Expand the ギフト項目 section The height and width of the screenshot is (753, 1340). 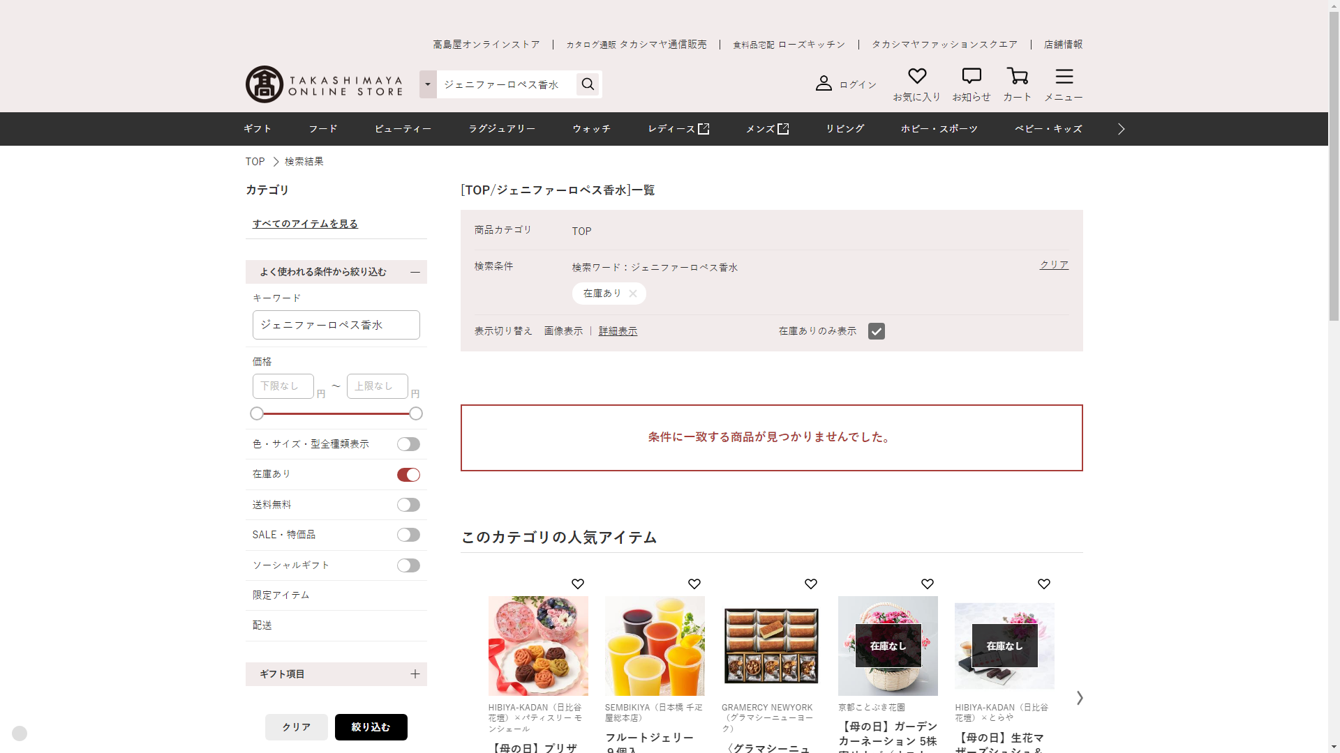(x=415, y=674)
